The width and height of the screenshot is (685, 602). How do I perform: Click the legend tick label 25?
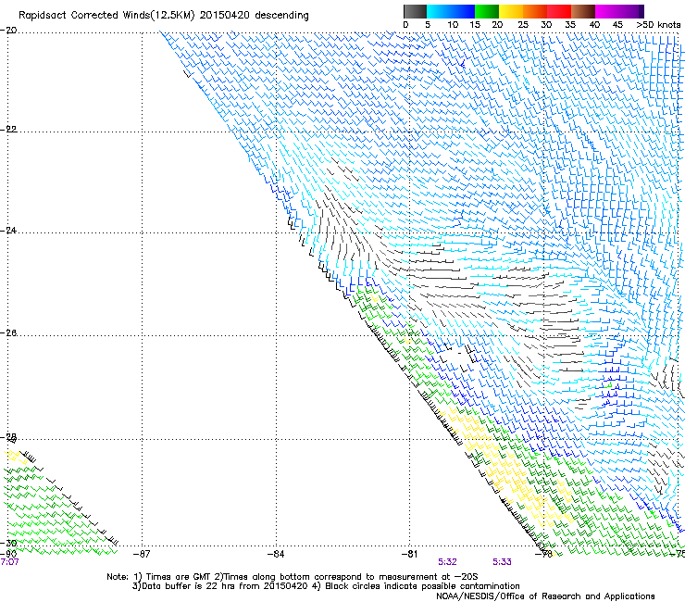click(523, 25)
